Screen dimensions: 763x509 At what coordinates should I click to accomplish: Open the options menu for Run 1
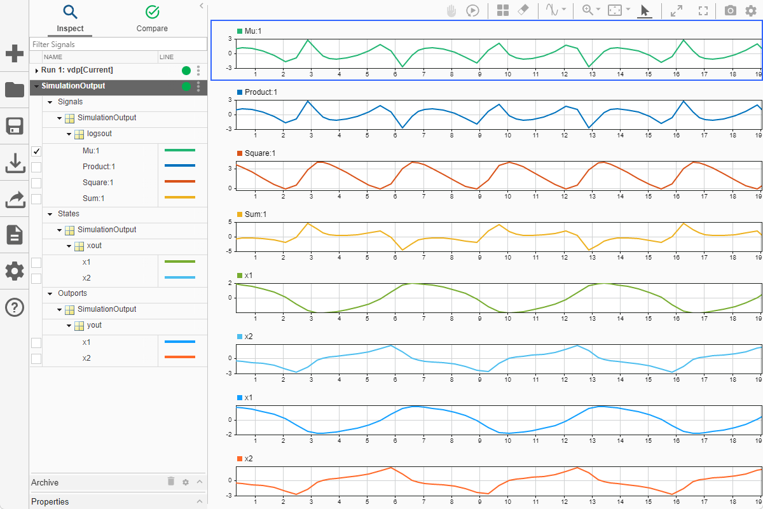(198, 71)
